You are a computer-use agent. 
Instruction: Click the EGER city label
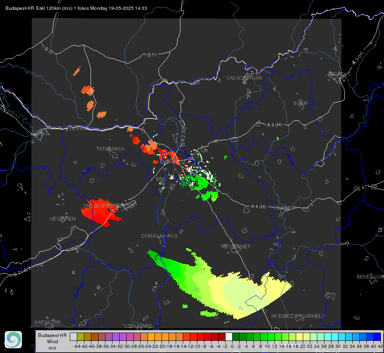(x=300, y=104)
